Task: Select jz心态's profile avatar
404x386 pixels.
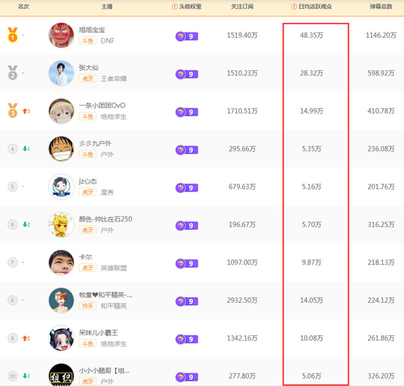Action: (x=61, y=187)
